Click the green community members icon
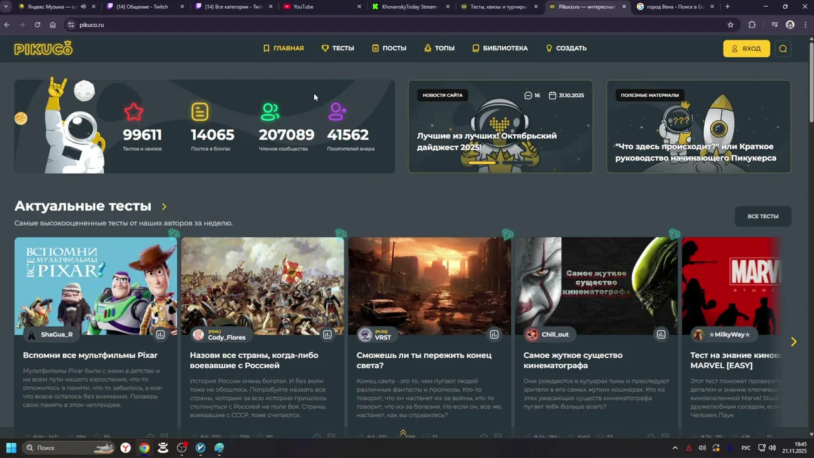This screenshot has width=814, height=458. point(270,112)
